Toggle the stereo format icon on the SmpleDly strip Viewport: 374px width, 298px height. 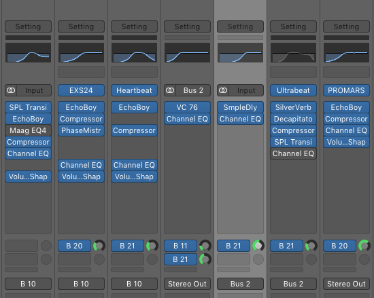tap(223, 90)
